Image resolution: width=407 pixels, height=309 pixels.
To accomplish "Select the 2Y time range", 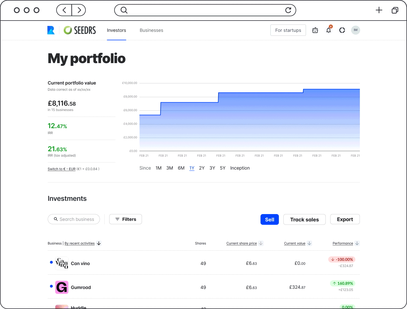I will [202, 168].
